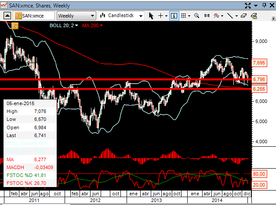The image size is (276, 205).
Task: Edit the SAN:xmce instrument field
Action: [x=34, y=16]
